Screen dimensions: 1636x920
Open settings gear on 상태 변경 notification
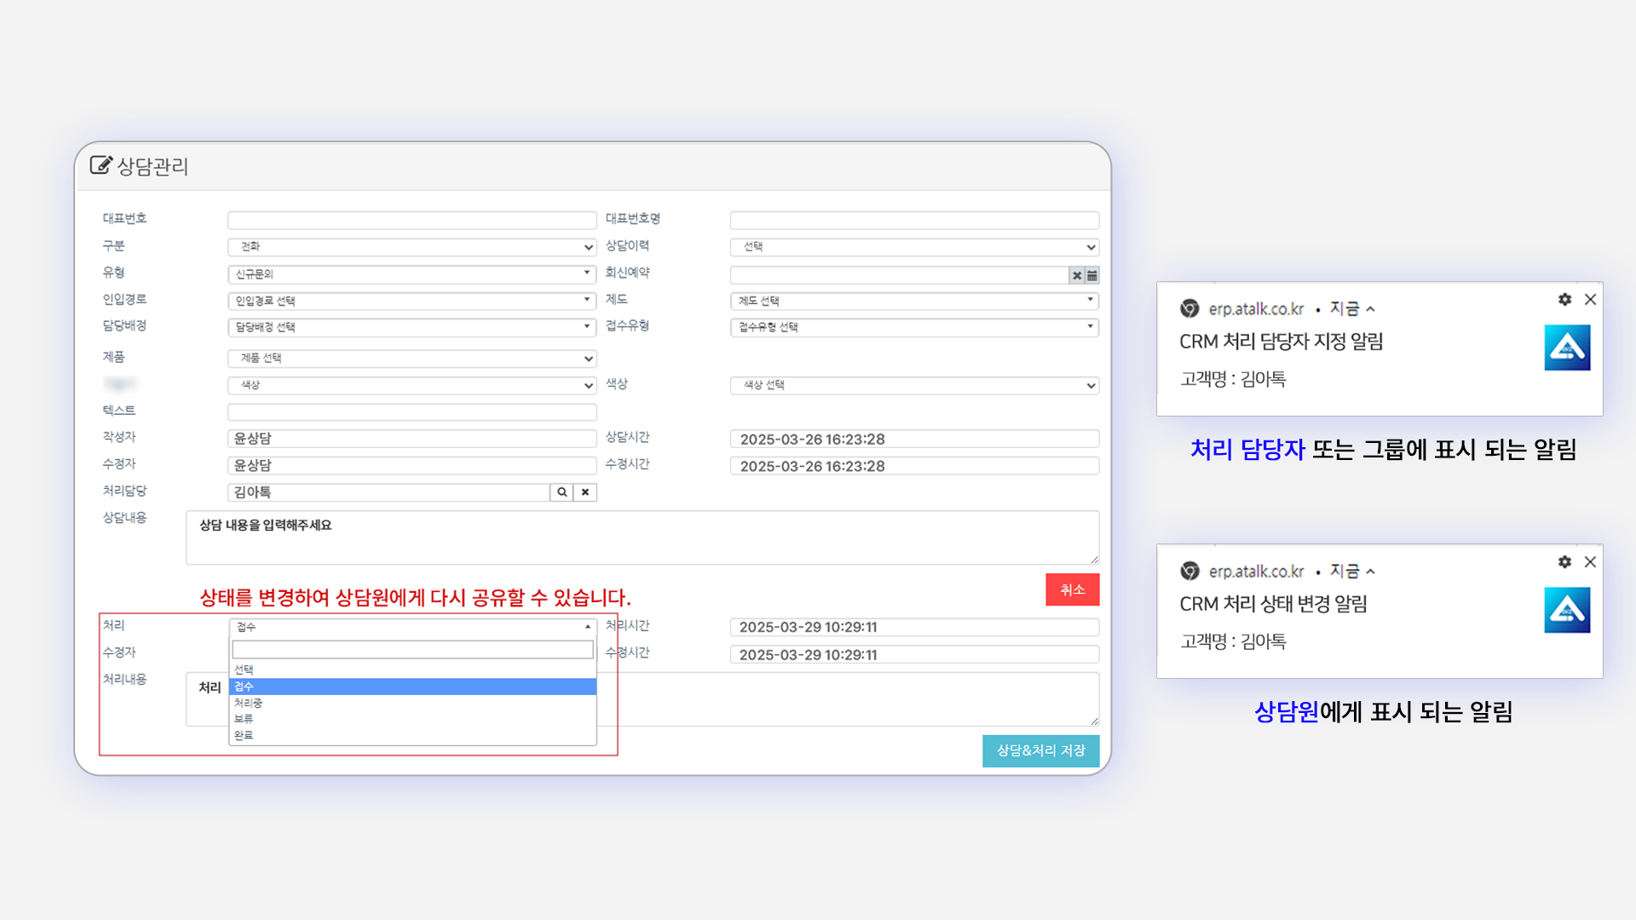(1564, 562)
